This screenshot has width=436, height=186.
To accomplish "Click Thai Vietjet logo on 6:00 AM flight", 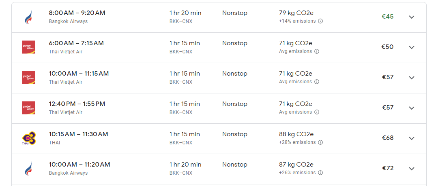I will click(28, 47).
